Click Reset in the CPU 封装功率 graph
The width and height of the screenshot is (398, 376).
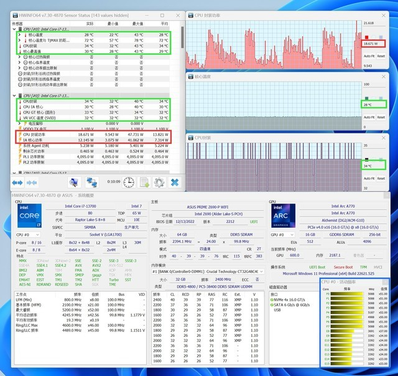click(381, 56)
